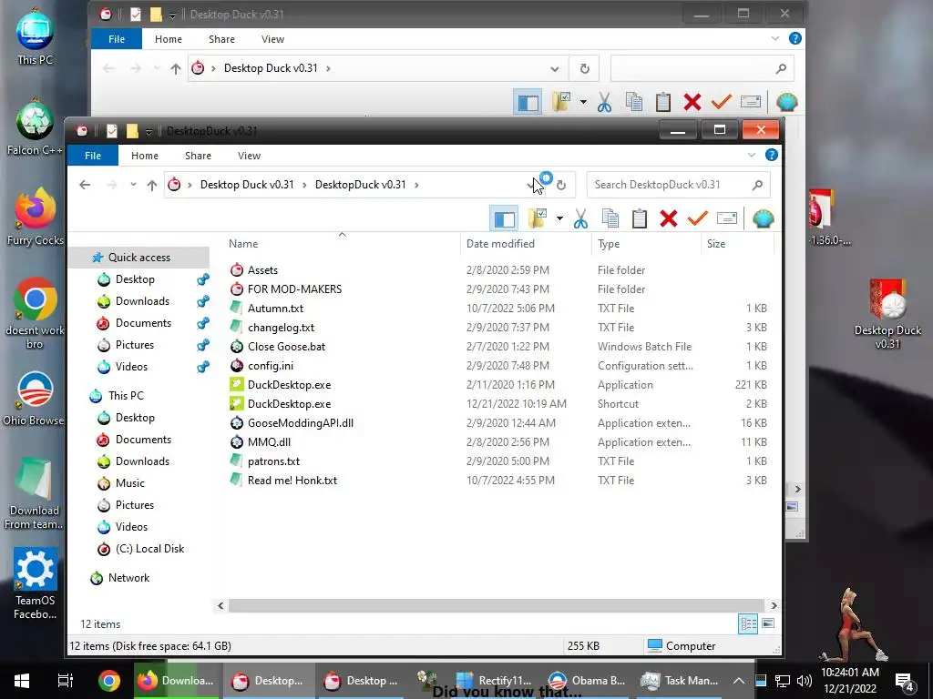Select Network in the navigation pane
Screen dimensions: 933x699
point(128,578)
